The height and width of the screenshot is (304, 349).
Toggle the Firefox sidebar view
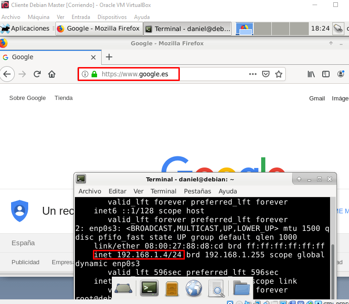click(326, 74)
